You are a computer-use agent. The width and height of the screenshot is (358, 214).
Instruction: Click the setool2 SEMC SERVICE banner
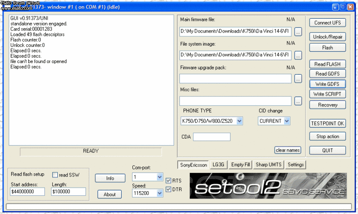tap(268, 186)
